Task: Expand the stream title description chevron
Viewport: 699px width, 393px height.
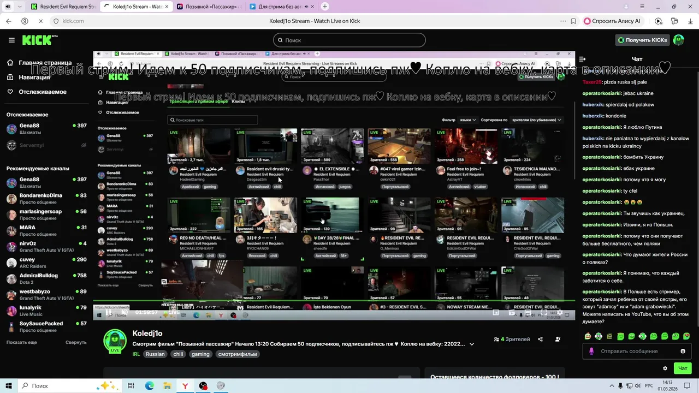Action: click(472, 344)
